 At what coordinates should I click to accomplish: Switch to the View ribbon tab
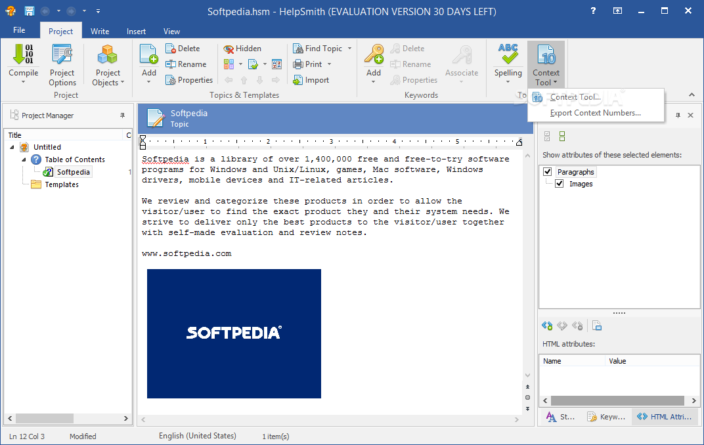171,32
